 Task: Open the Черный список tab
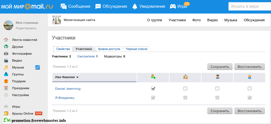(137, 49)
